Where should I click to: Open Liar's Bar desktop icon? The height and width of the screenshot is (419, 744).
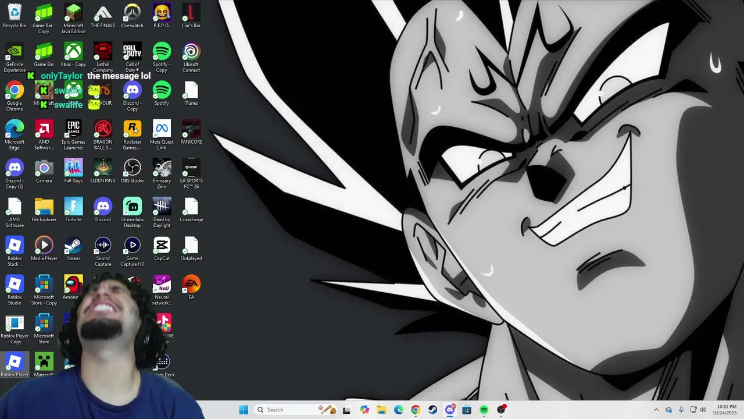click(191, 16)
